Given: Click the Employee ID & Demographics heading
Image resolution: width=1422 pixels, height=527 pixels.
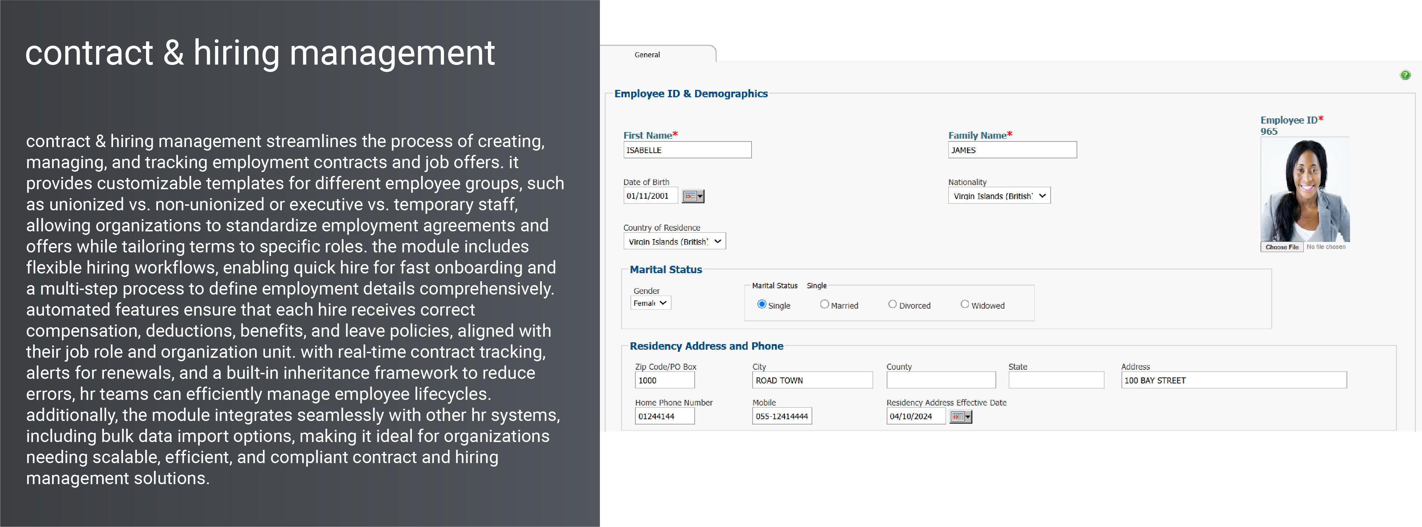Looking at the screenshot, I should click(x=690, y=93).
